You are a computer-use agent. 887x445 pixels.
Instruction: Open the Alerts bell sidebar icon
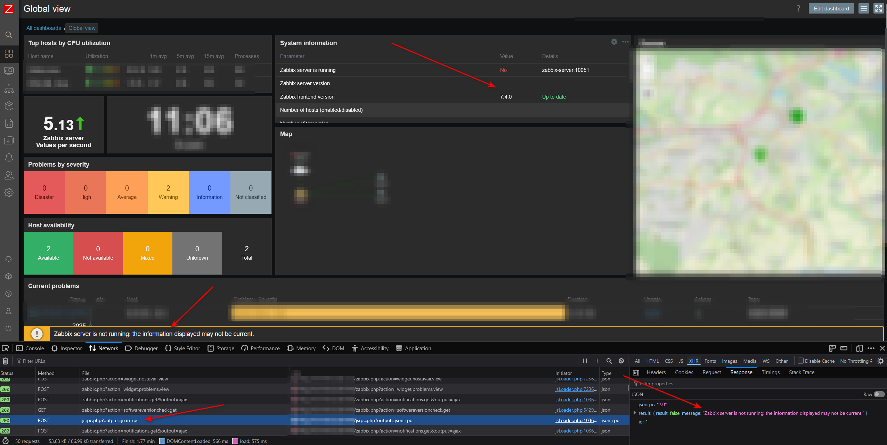pos(9,158)
